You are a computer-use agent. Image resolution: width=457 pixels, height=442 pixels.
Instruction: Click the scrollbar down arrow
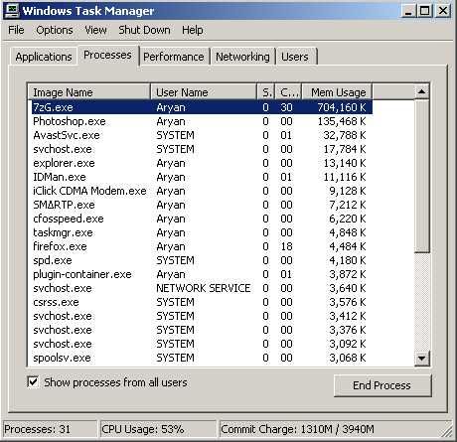coord(422,358)
